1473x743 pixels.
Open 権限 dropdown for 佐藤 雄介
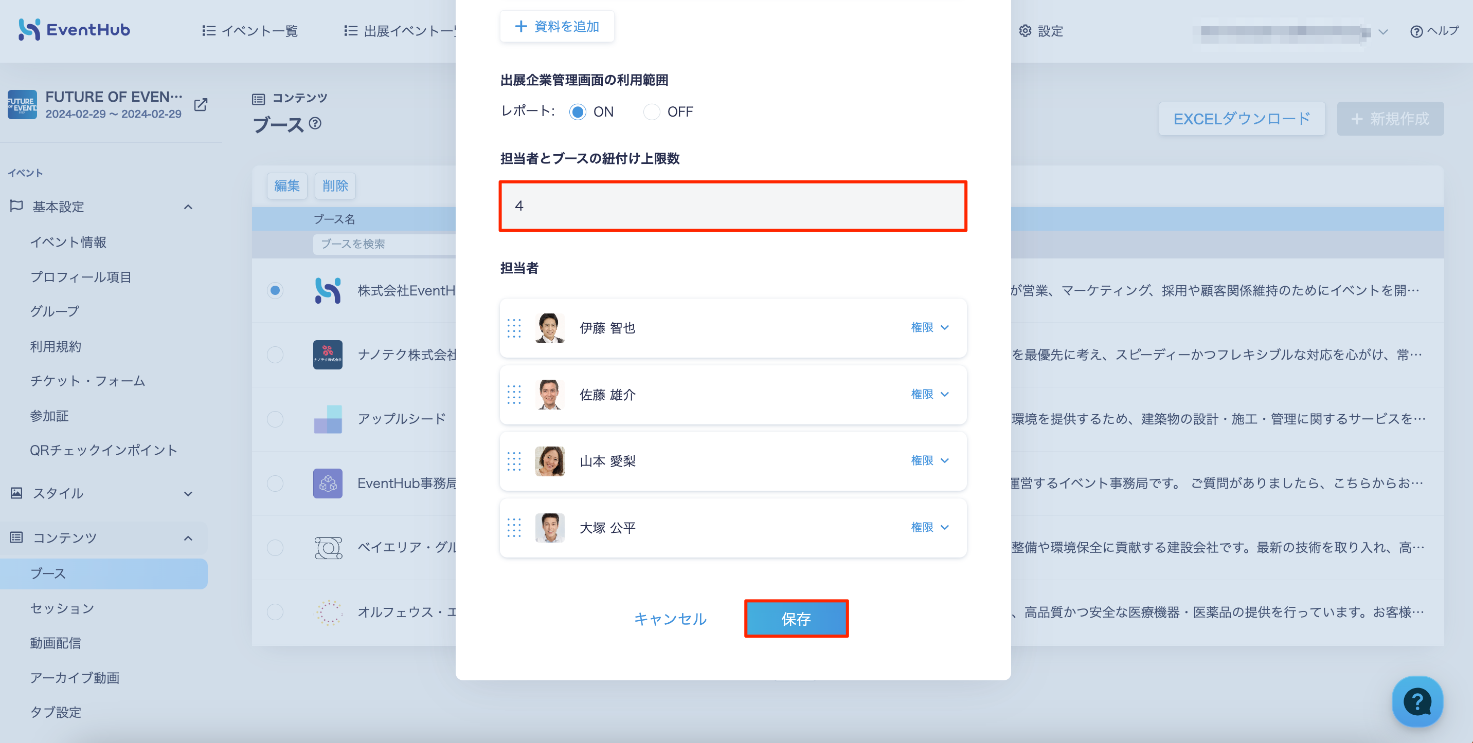point(930,394)
